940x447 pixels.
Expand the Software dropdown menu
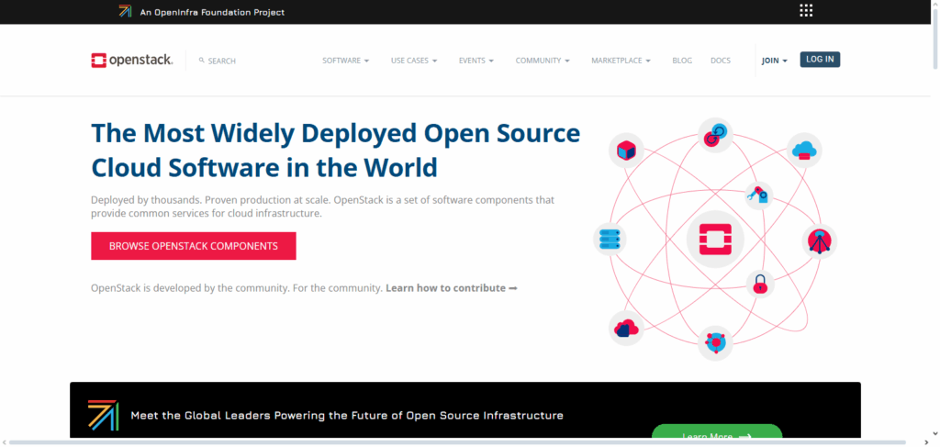coord(345,61)
